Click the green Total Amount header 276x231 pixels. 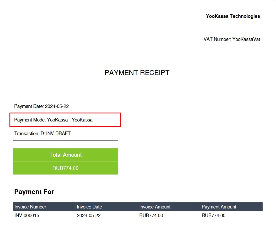[x=65, y=155]
